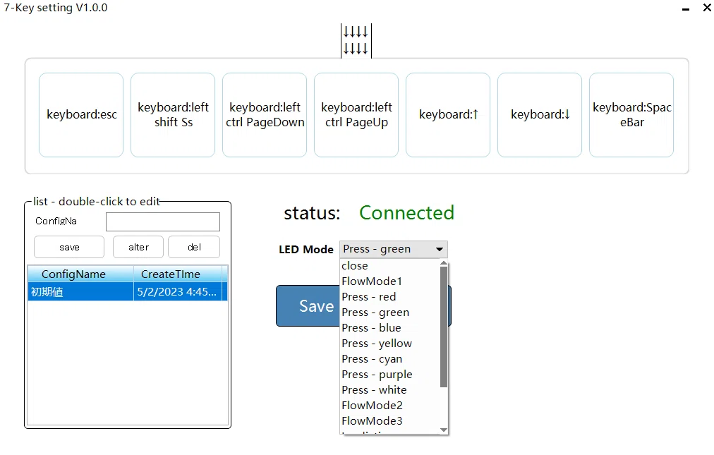Choose the close LED mode option
Screen dimensions: 714x455
391,265
